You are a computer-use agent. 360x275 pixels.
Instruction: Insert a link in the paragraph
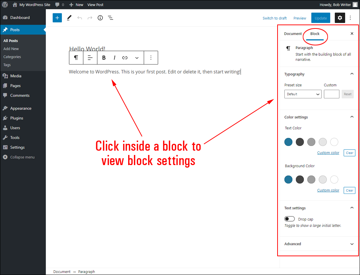(125, 57)
